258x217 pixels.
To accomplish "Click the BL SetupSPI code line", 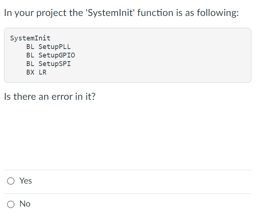I will tap(48, 64).
